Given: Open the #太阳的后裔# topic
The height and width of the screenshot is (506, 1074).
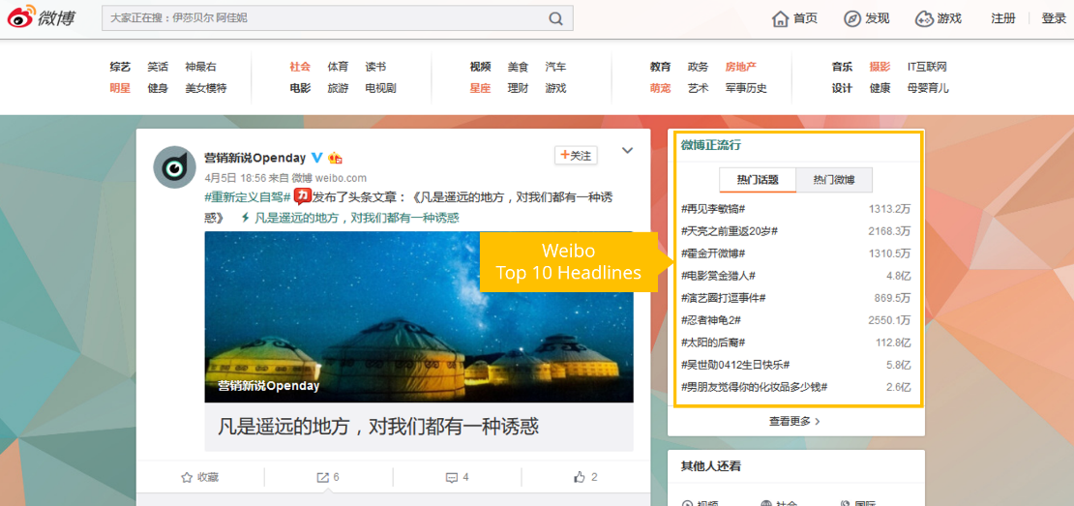Looking at the screenshot, I should (x=713, y=342).
